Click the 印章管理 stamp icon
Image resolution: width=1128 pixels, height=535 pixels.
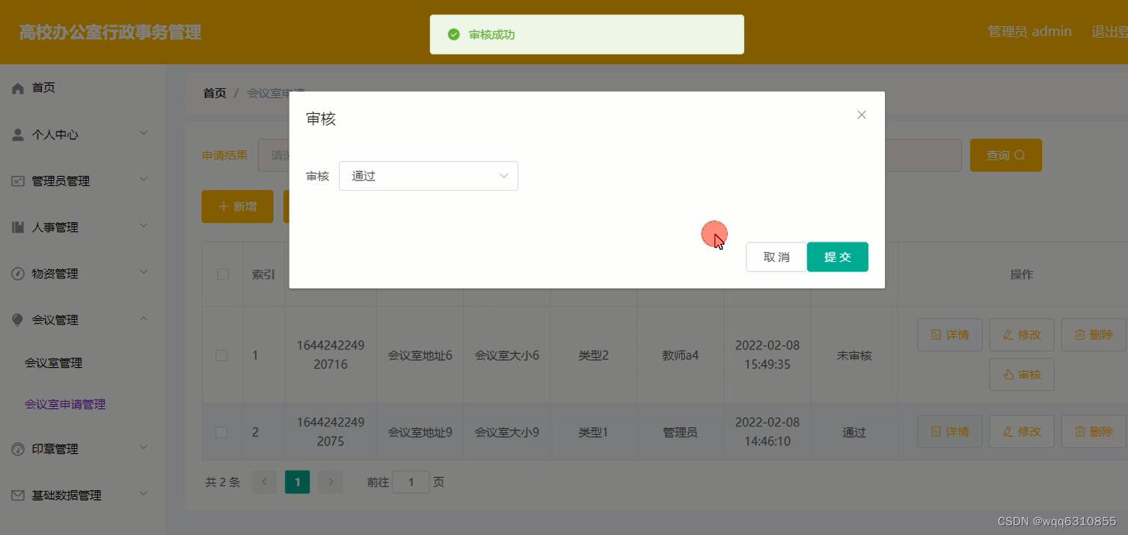(x=18, y=449)
